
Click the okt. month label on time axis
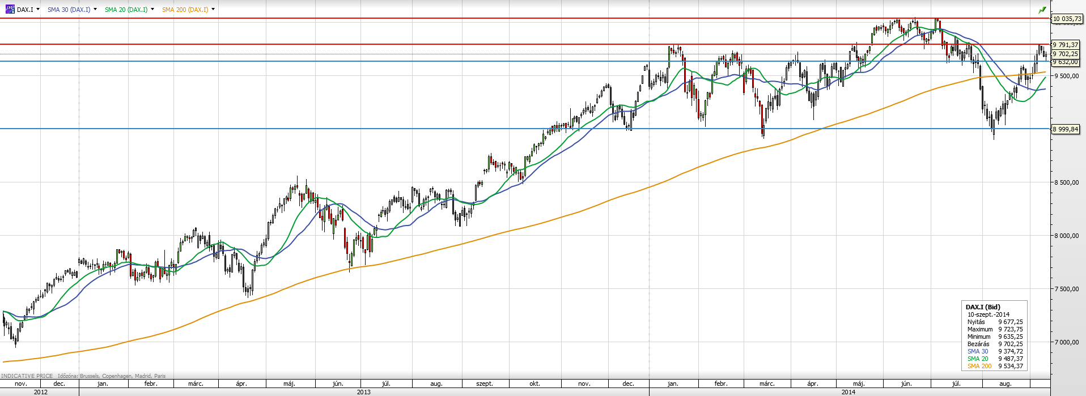[x=534, y=384]
